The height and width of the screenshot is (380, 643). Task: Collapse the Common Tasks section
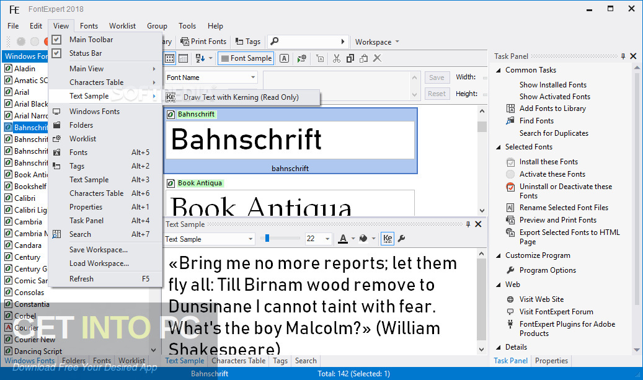(499, 70)
